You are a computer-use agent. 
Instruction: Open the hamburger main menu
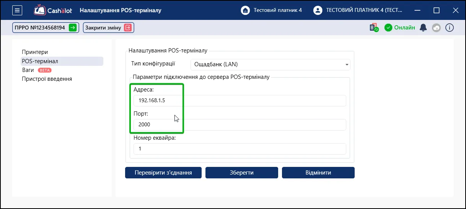(17, 10)
